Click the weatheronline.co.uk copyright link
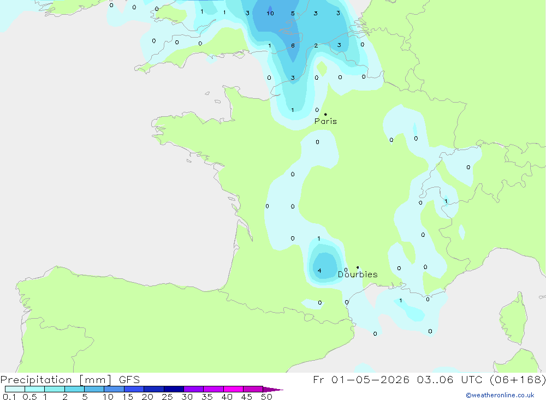546x400 pixels. tap(500, 395)
